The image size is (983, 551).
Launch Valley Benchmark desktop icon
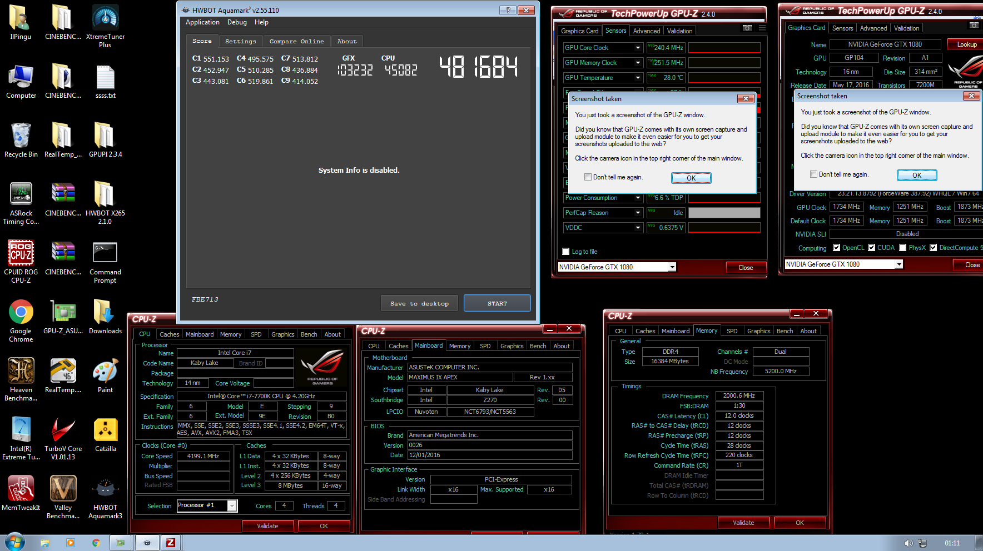pyautogui.click(x=63, y=498)
